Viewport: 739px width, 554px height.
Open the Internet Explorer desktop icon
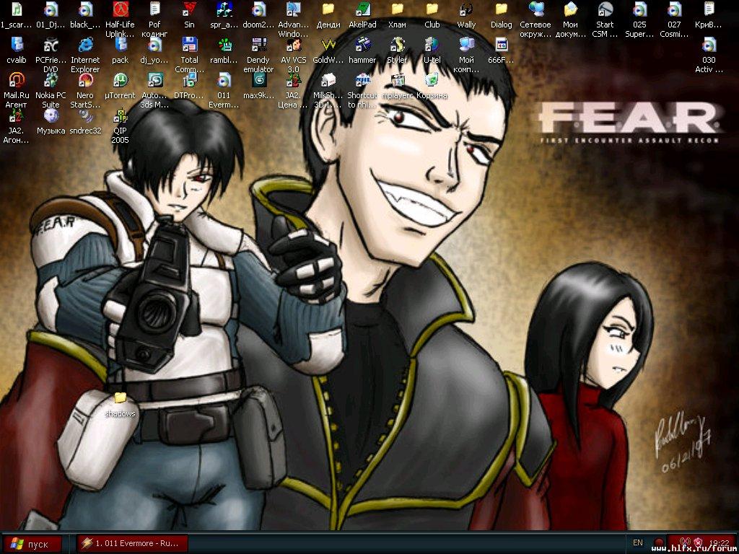pyautogui.click(x=86, y=44)
